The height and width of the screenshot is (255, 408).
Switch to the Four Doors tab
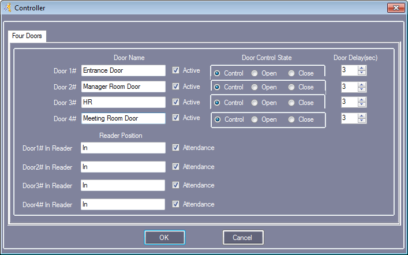pos(27,36)
